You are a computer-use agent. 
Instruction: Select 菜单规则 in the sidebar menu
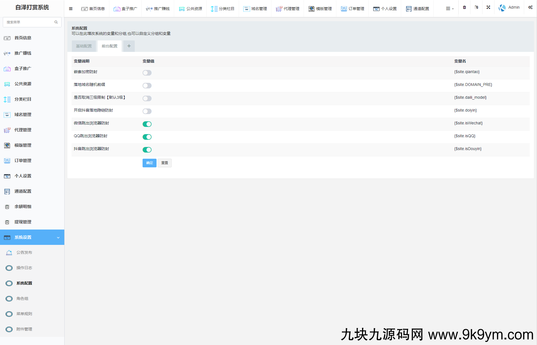coord(24,314)
